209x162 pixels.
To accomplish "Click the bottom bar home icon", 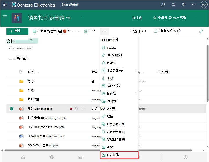I will click(23, 157).
